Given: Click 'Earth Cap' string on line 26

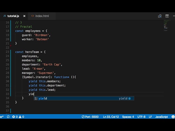Looking at the screenshot, I should 51,64.
